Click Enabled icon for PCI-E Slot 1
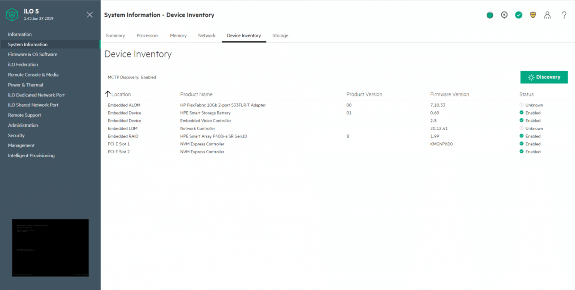Viewport: 575px width, 290px height. click(x=521, y=144)
